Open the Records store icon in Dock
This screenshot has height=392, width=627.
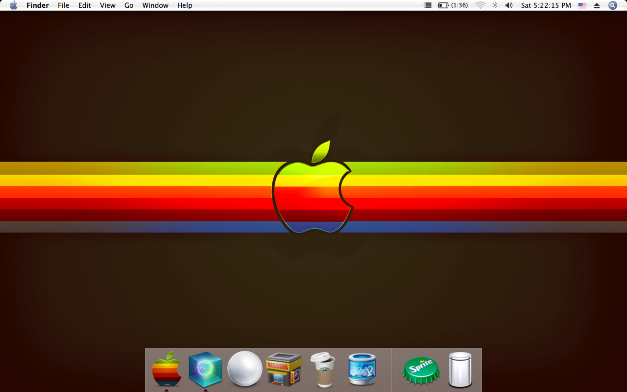[284, 368]
